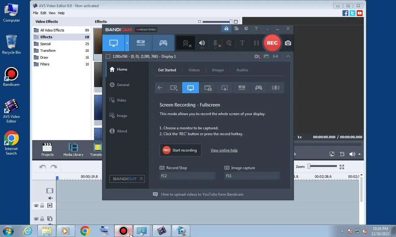Click the Record/Stop hotkey field showing F12

[x=187, y=176]
